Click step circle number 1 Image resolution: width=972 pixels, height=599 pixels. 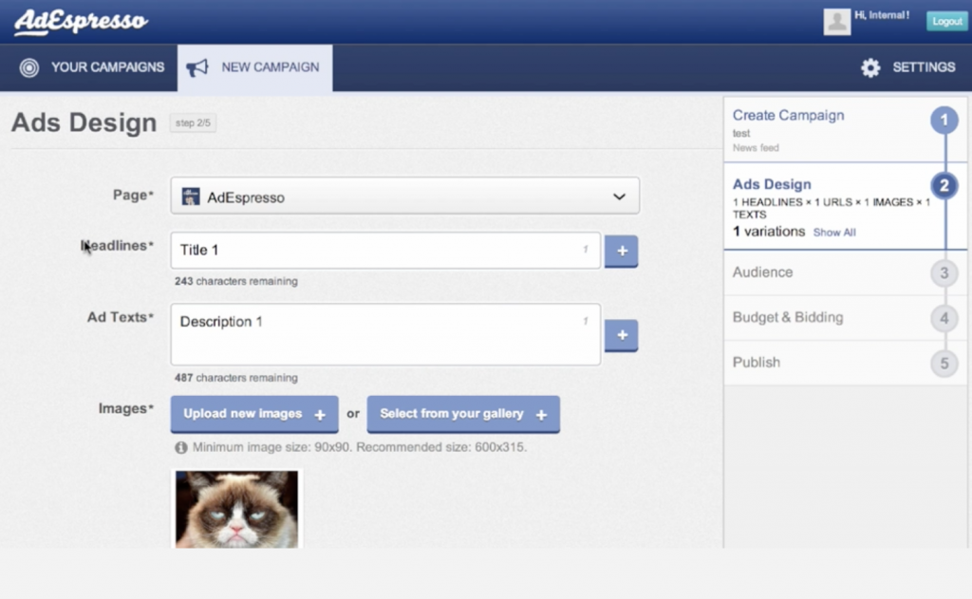point(944,120)
